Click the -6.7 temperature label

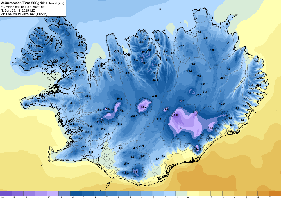tap(80, 129)
